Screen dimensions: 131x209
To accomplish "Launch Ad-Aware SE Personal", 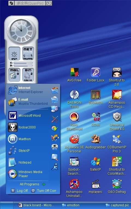I will [74, 144].
